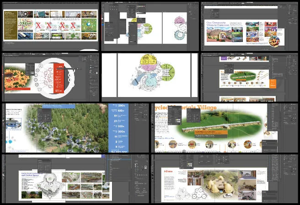The height and width of the screenshot is (205, 300).
Task: Select the Collaborate word-cloud image
Action: pyautogui.click(x=26, y=25)
